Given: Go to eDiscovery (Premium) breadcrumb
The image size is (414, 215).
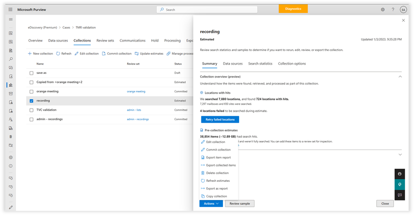Looking at the screenshot, I should click(x=43, y=27).
